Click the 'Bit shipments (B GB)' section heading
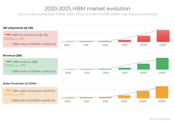This screenshot has height=123, width=175. (x=18, y=28)
